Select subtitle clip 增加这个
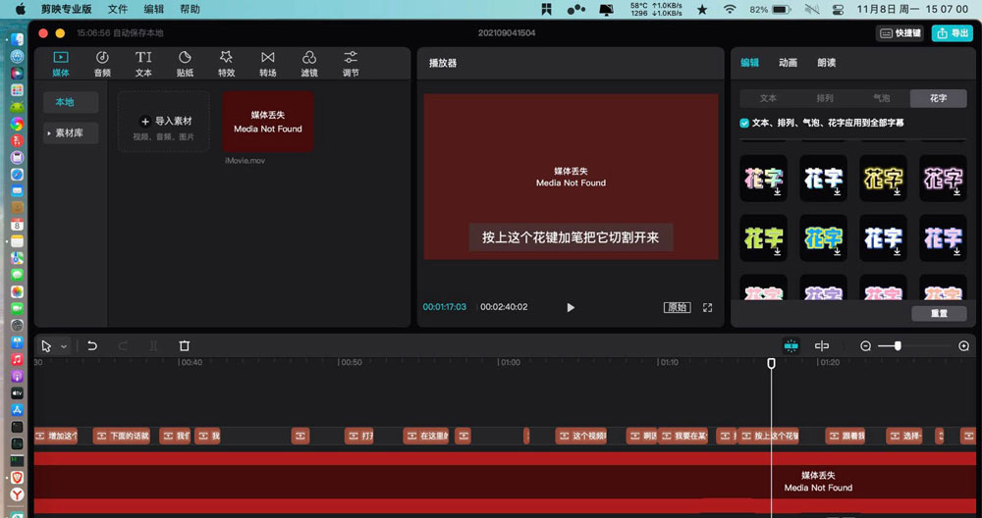 click(x=56, y=436)
